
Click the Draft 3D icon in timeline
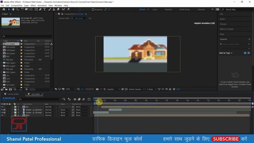coord(69,99)
